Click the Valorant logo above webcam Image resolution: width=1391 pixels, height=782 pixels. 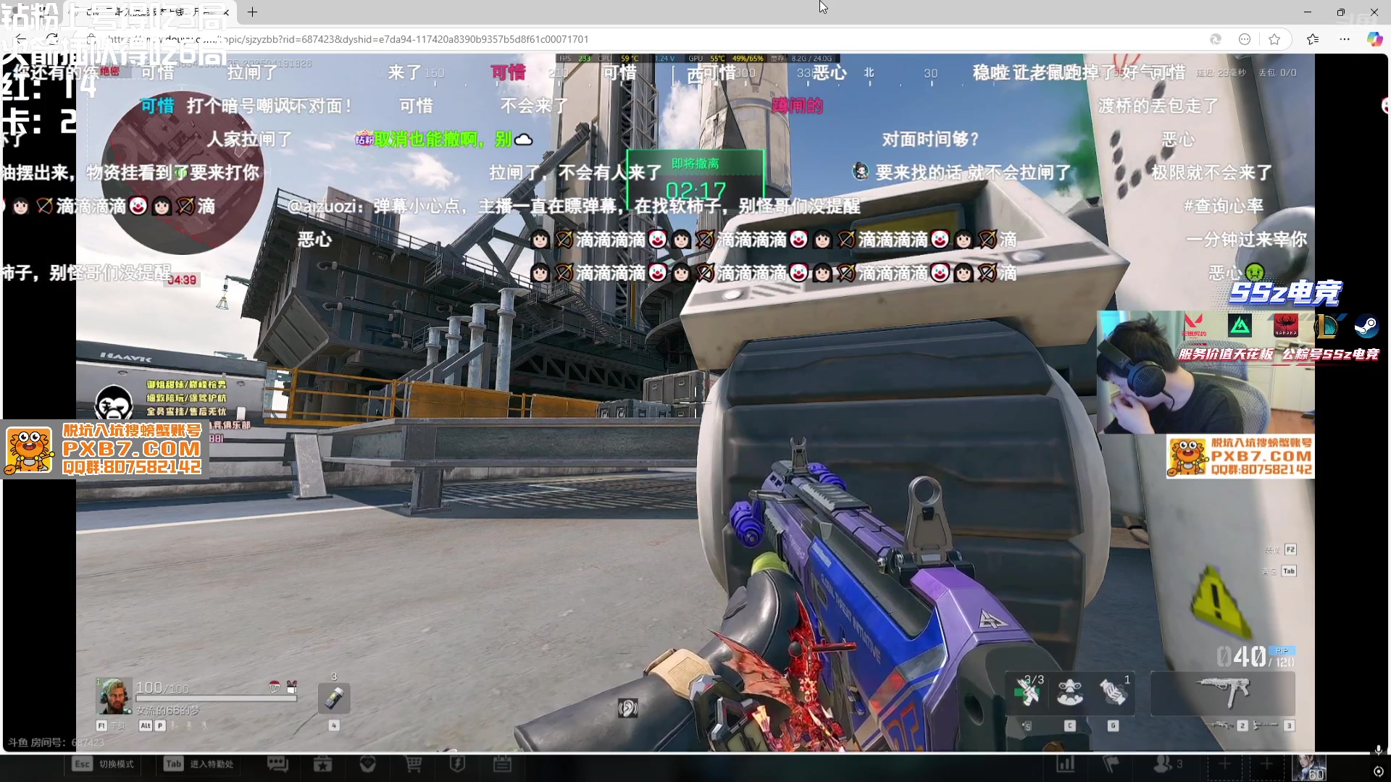tap(1194, 325)
